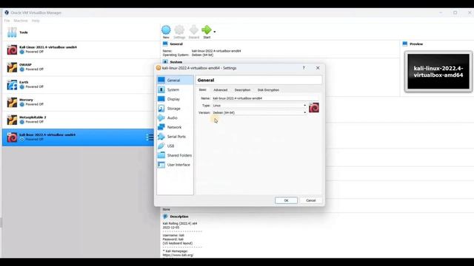Image resolution: width=474 pixels, height=266 pixels.
Task: Click the New machine toolbar icon
Action: [x=166, y=30]
